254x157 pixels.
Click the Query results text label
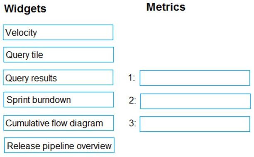tap(31, 78)
